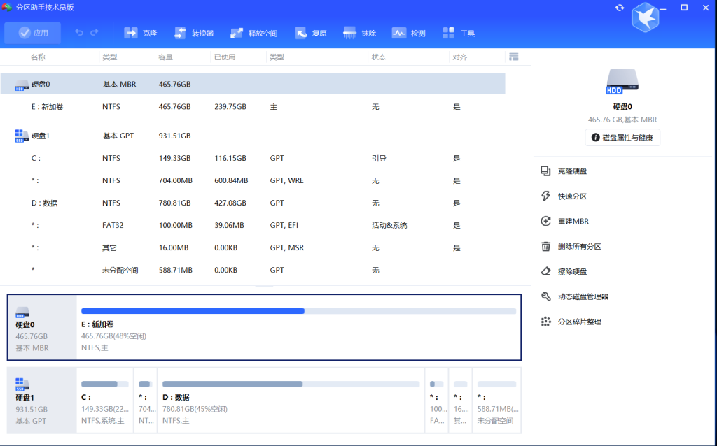Choose Clone Disk (克隆硬盘) in side panel
The height and width of the screenshot is (446, 717).
[572, 171]
